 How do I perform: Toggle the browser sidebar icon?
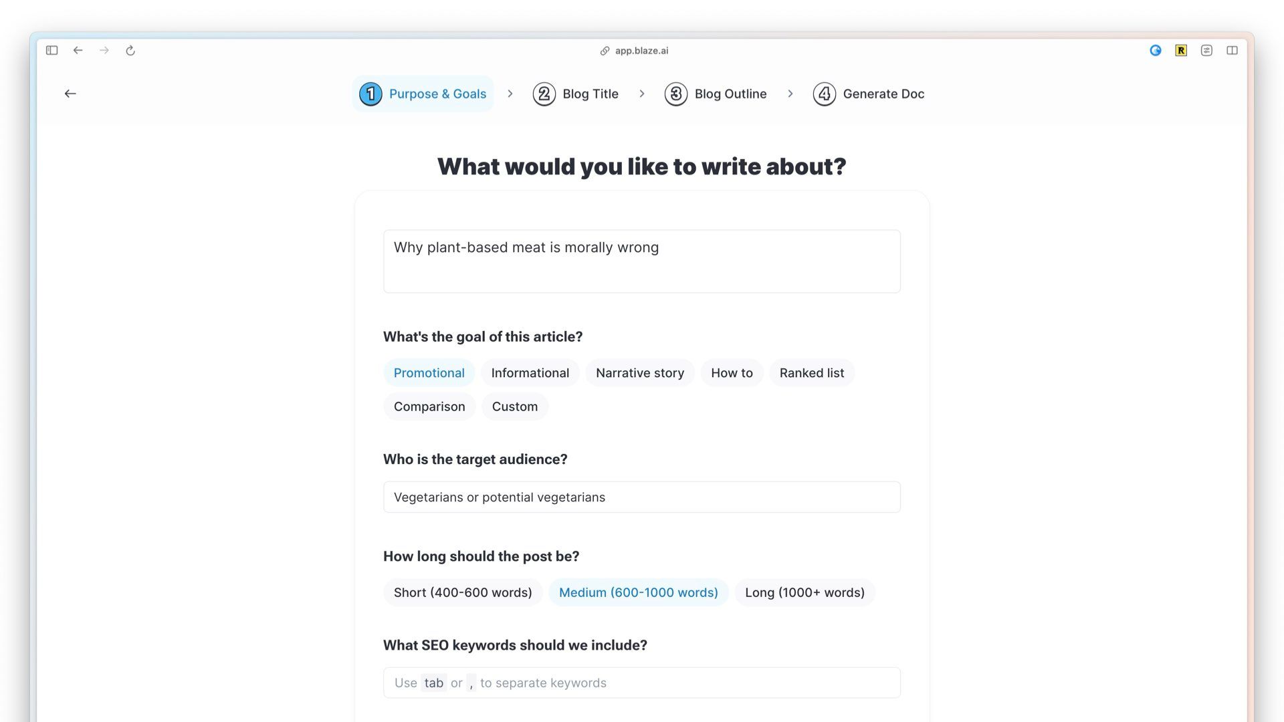(51, 50)
